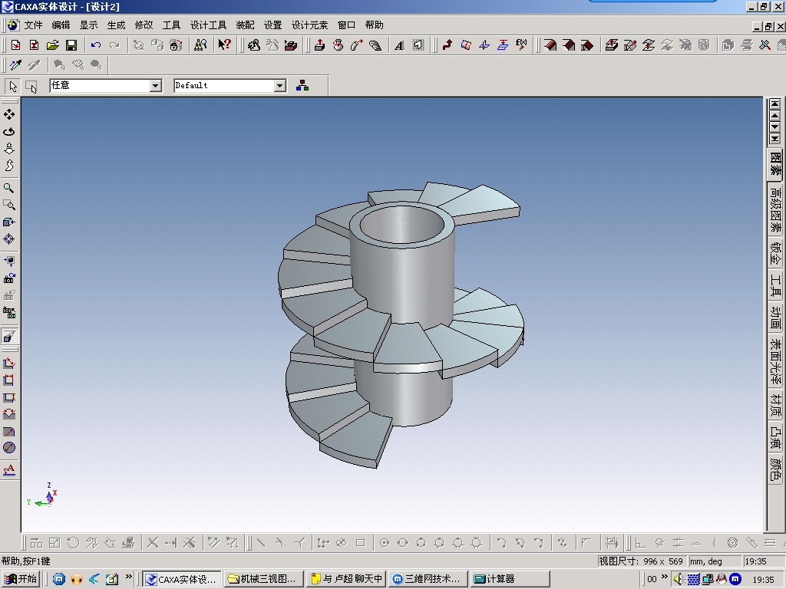Expand the Default configuration dropdown
The height and width of the screenshot is (589, 786).
tap(279, 86)
